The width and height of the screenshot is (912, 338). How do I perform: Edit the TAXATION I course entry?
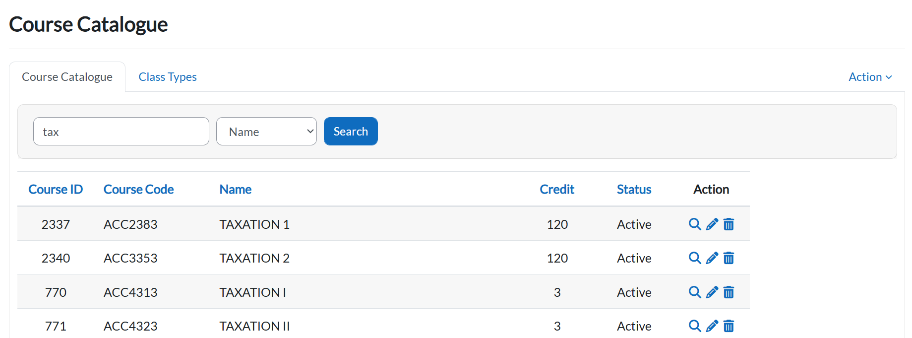coord(712,292)
